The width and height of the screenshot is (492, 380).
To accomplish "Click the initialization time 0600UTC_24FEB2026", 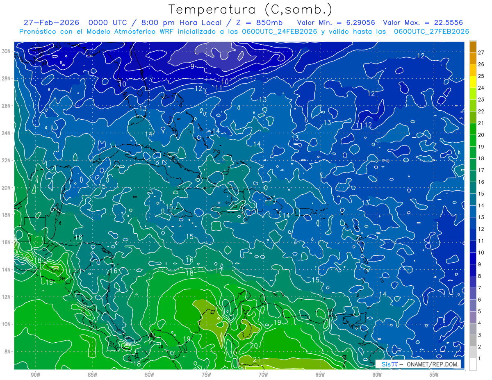I will click(x=280, y=32).
